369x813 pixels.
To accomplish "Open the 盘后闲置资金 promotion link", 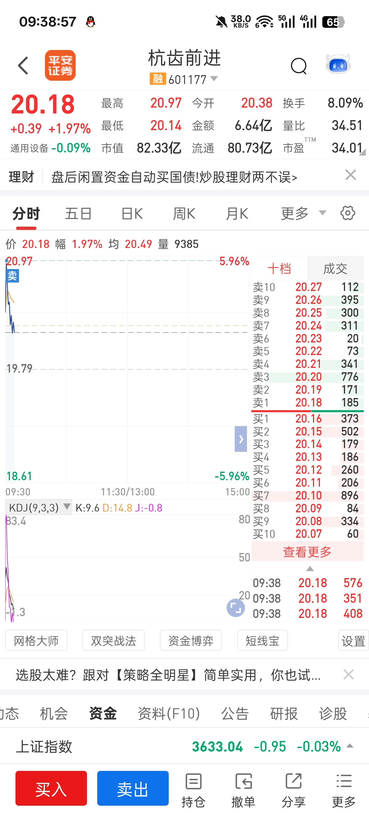I will pos(174,177).
